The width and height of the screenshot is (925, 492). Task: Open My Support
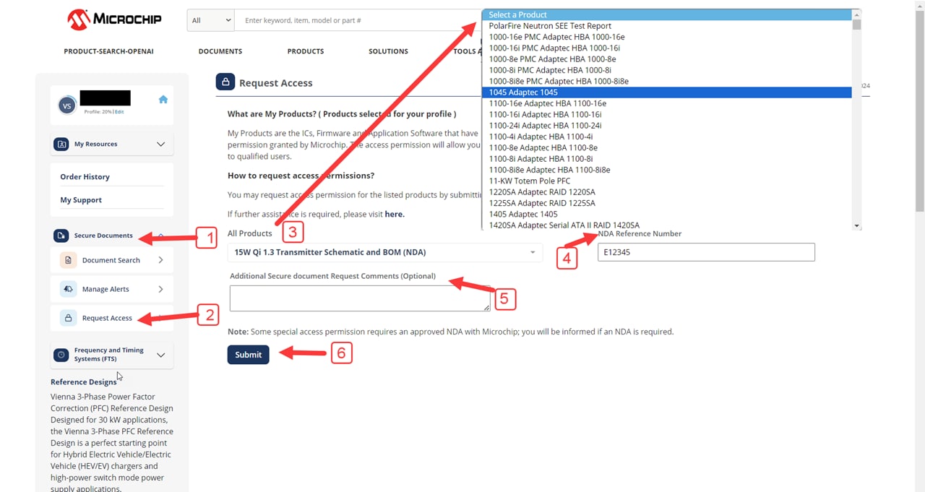tap(80, 199)
